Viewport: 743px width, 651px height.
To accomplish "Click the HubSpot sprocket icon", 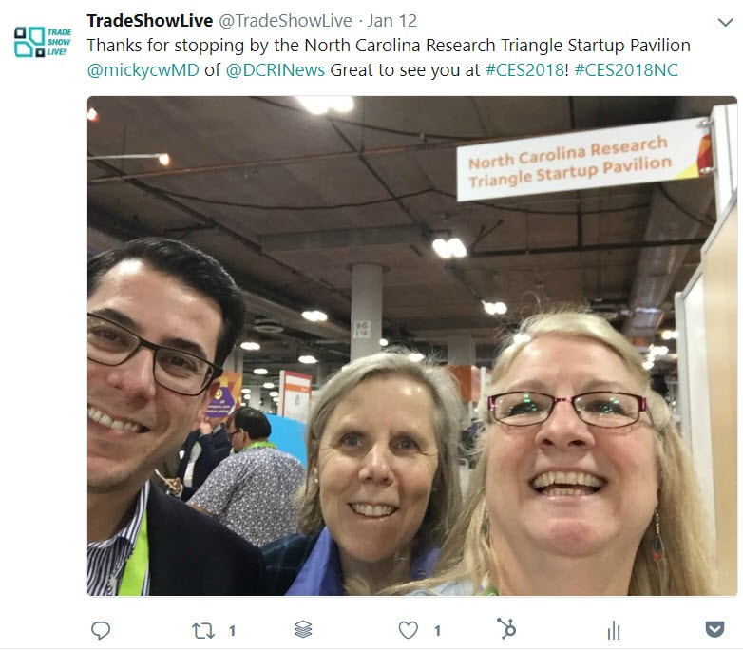I will [506, 628].
